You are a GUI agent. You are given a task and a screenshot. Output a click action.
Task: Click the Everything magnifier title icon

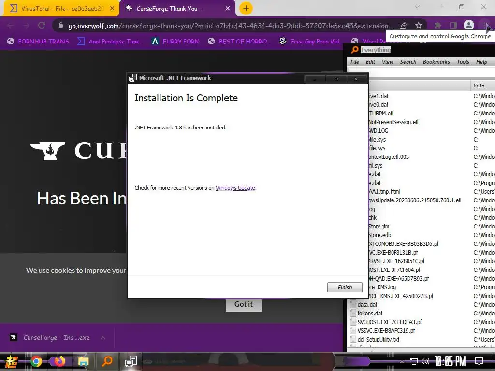[x=355, y=50]
